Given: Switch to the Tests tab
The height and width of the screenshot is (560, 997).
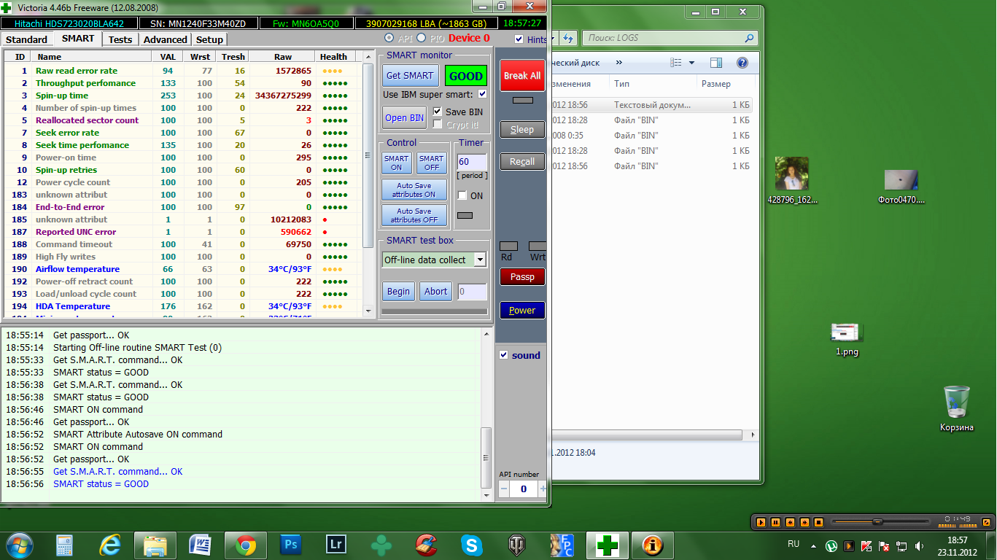Looking at the screenshot, I should [x=120, y=39].
